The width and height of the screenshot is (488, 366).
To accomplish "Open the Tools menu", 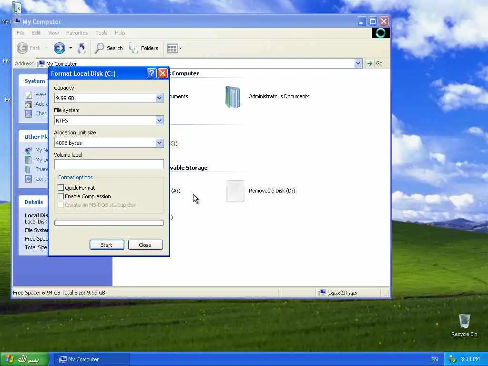I will [x=102, y=33].
